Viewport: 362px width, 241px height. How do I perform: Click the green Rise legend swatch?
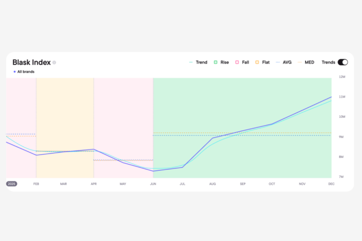click(216, 62)
